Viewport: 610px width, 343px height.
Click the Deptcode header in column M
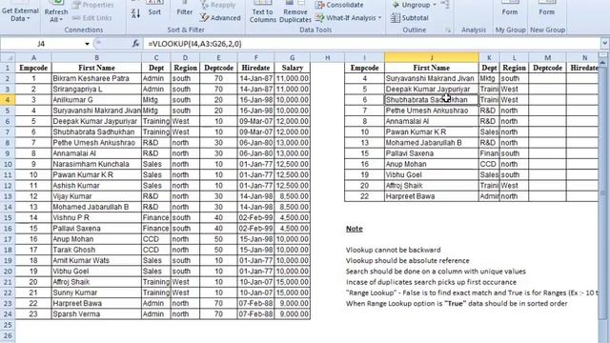(547, 68)
